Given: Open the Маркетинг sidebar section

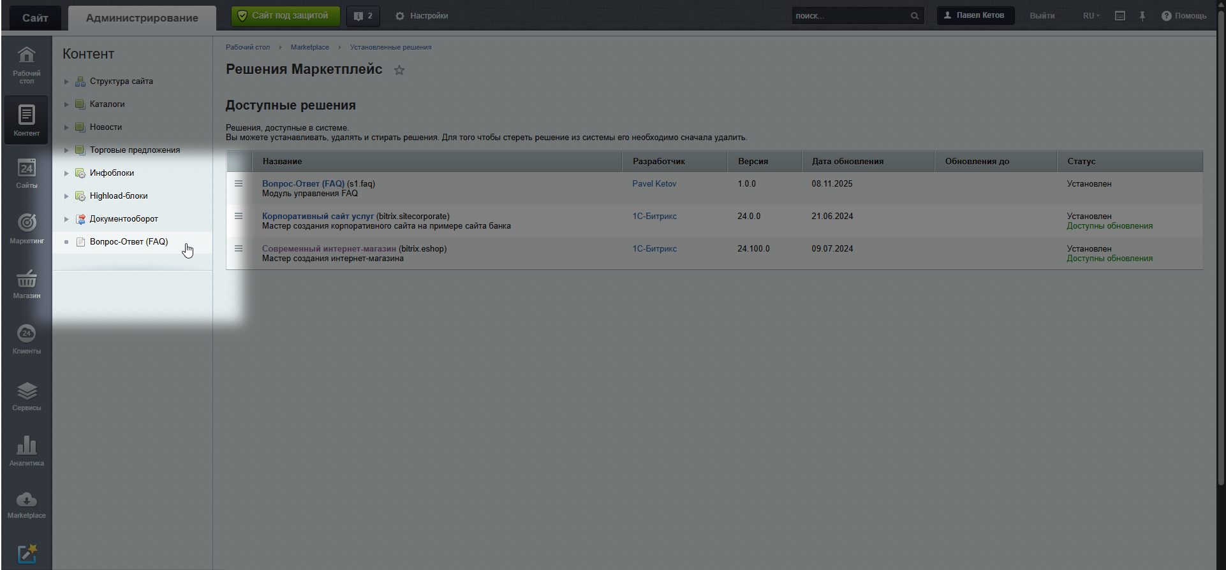Looking at the screenshot, I should [26, 228].
